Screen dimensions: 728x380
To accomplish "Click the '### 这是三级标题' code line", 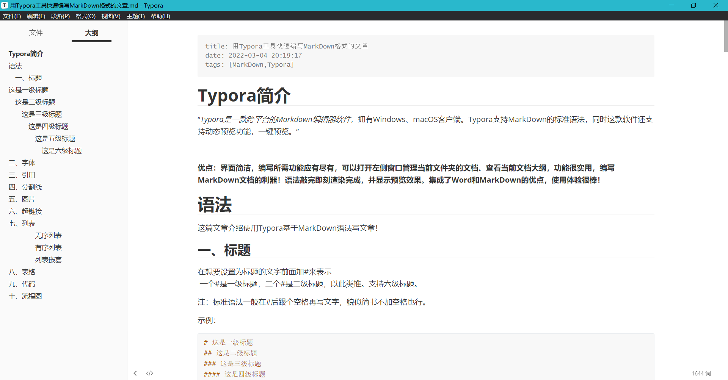I will point(232,364).
